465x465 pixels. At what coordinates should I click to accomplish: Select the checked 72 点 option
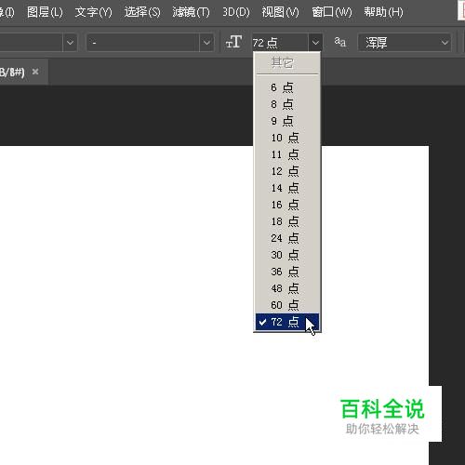tap(287, 322)
